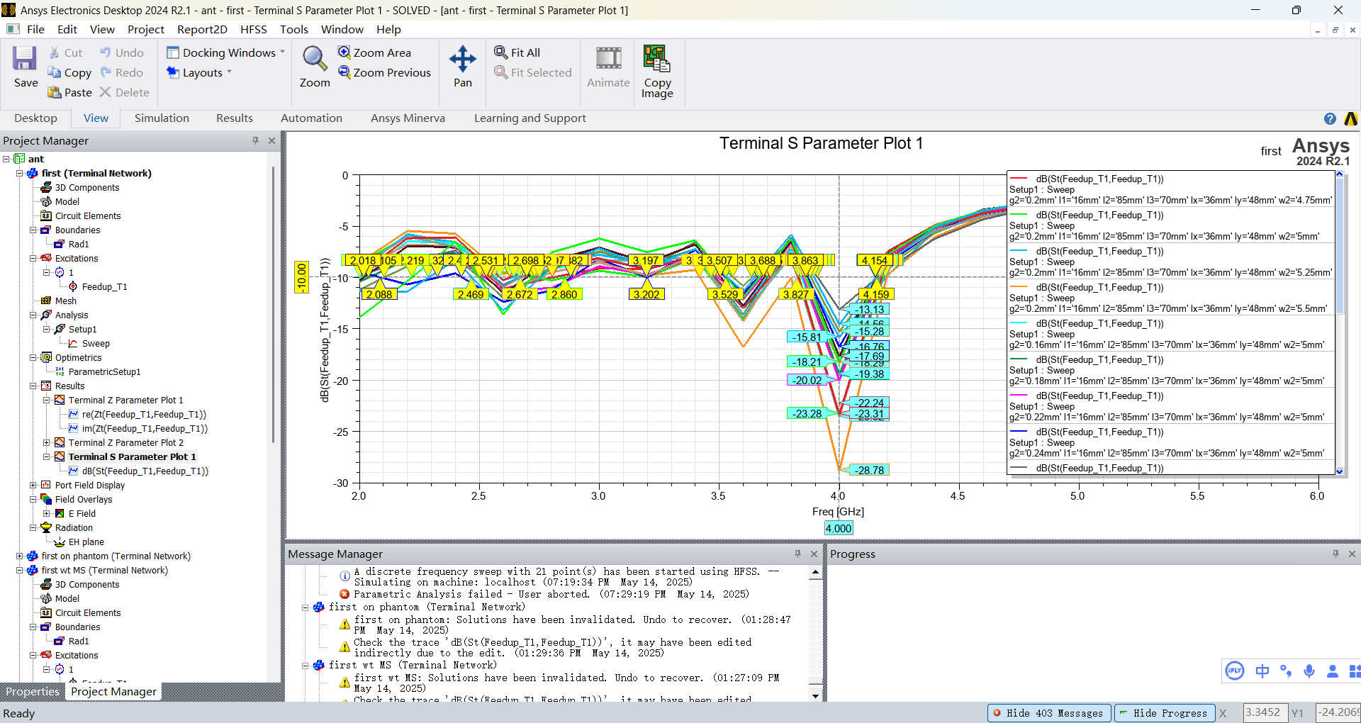1361x723 pixels.
Task: Open the HFSS menu
Action: [254, 29]
